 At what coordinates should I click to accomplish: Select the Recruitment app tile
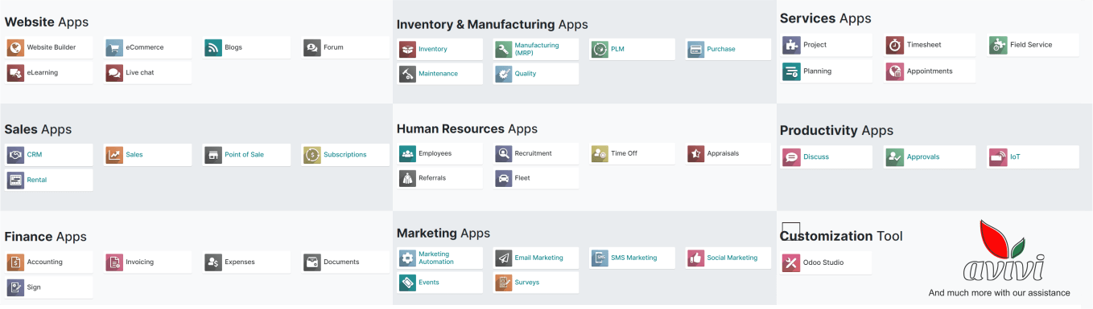tap(536, 153)
